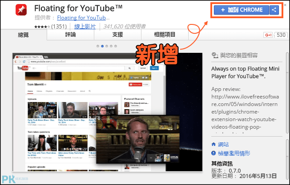Screen dimensions: 290x185
Task: Click the description scrollbar
Action: click(287, 93)
